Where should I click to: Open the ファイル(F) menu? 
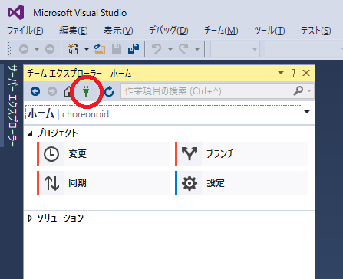25,31
